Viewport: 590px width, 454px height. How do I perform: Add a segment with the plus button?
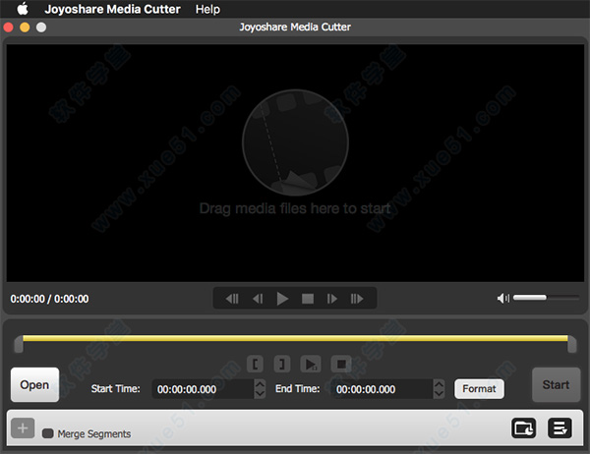click(x=23, y=428)
